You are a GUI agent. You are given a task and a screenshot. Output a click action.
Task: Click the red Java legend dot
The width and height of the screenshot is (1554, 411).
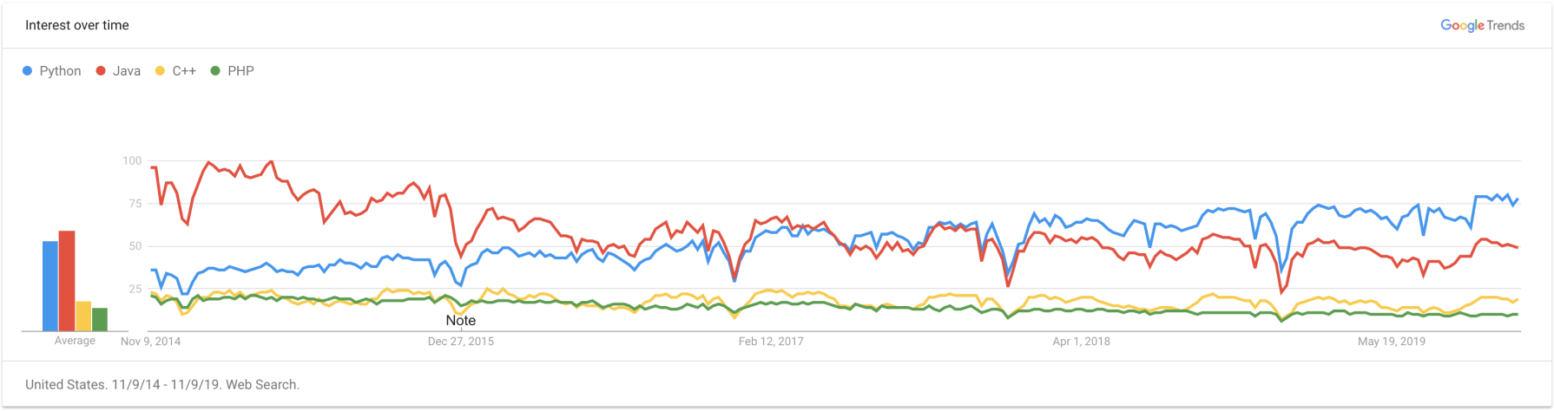[x=101, y=71]
